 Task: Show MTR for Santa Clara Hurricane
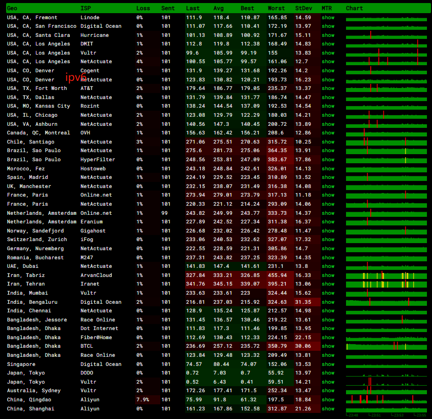[328, 35]
